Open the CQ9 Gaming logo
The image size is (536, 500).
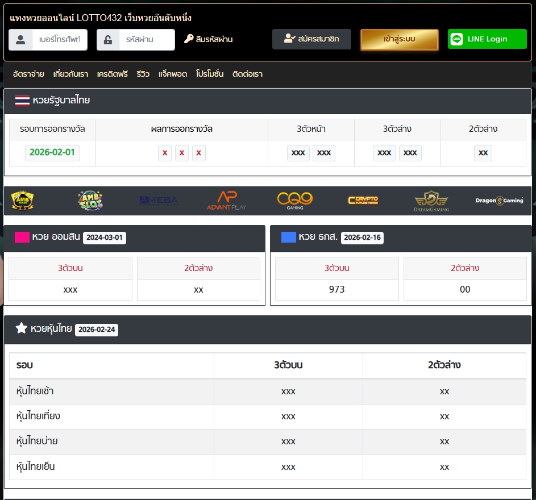[x=295, y=201]
